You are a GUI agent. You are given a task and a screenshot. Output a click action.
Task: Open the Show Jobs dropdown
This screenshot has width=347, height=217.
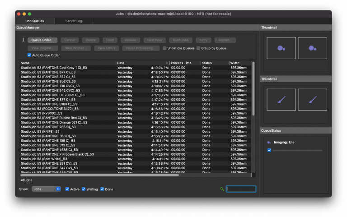click(46, 189)
